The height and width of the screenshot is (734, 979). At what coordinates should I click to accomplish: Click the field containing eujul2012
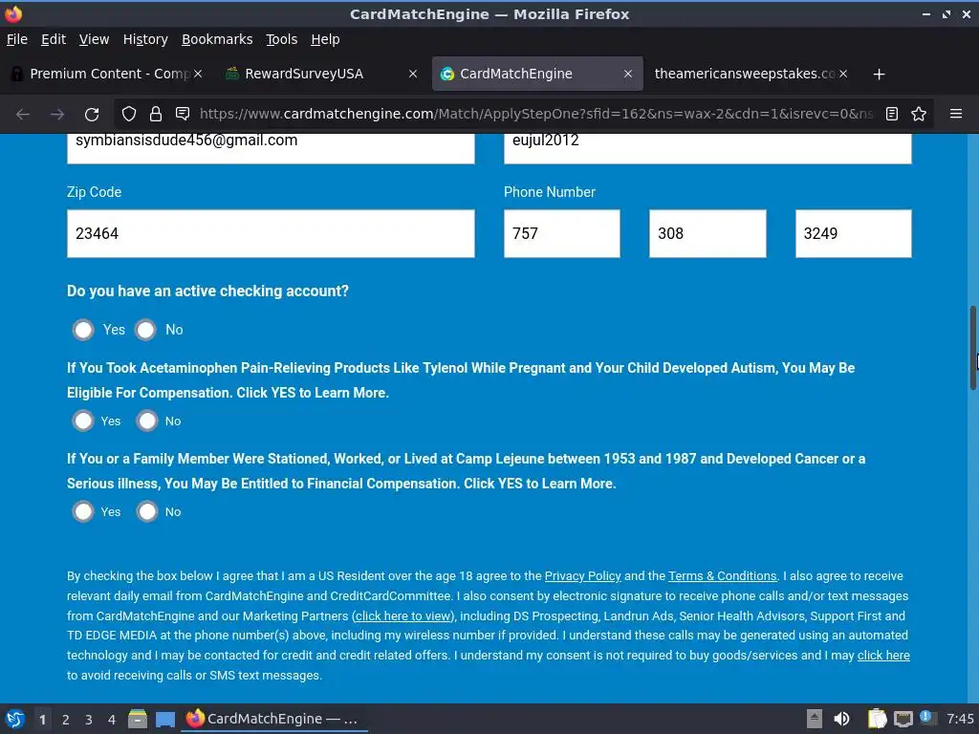[x=707, y=148]
